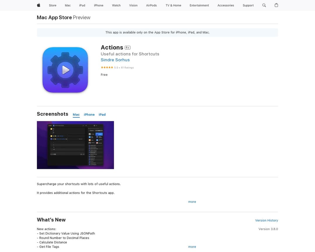This screenshot has width=315, height=252.
Task: Select the Mac screenshots tab
Action: tap(76, 115)
